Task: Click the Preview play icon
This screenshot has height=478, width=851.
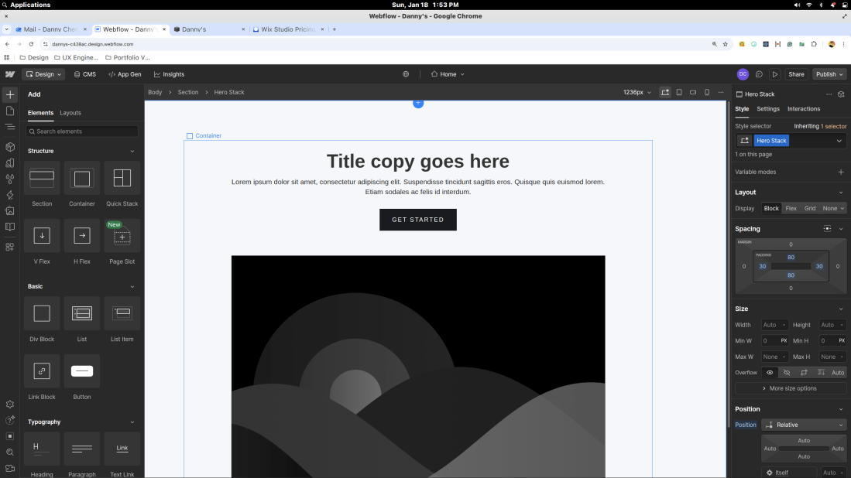Action: pyautogui.click(x=775, y=74)
